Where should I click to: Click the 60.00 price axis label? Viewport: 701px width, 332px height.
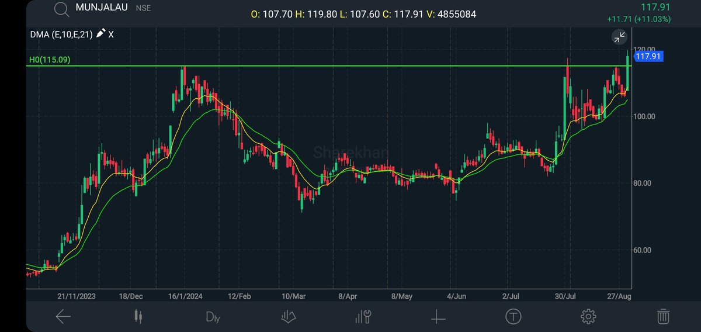click(644, 250)
